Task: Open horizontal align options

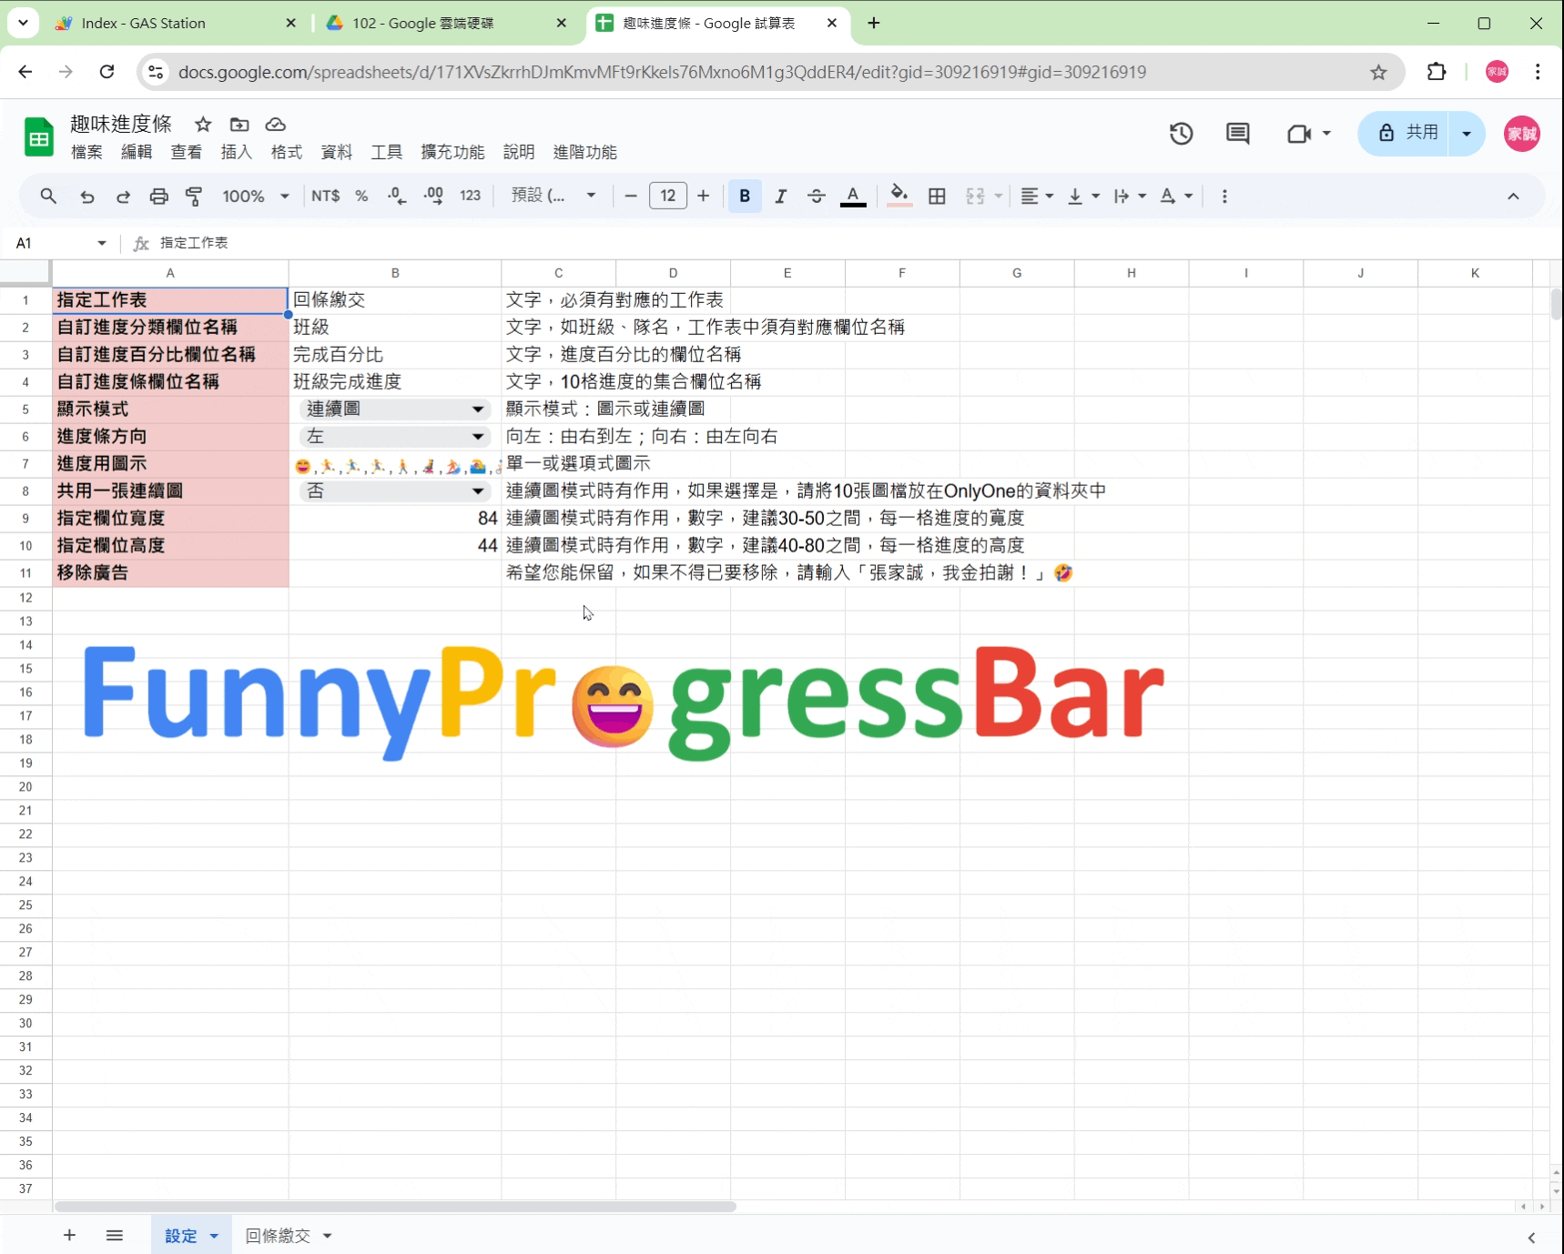Action: (x=1036, y=196)
